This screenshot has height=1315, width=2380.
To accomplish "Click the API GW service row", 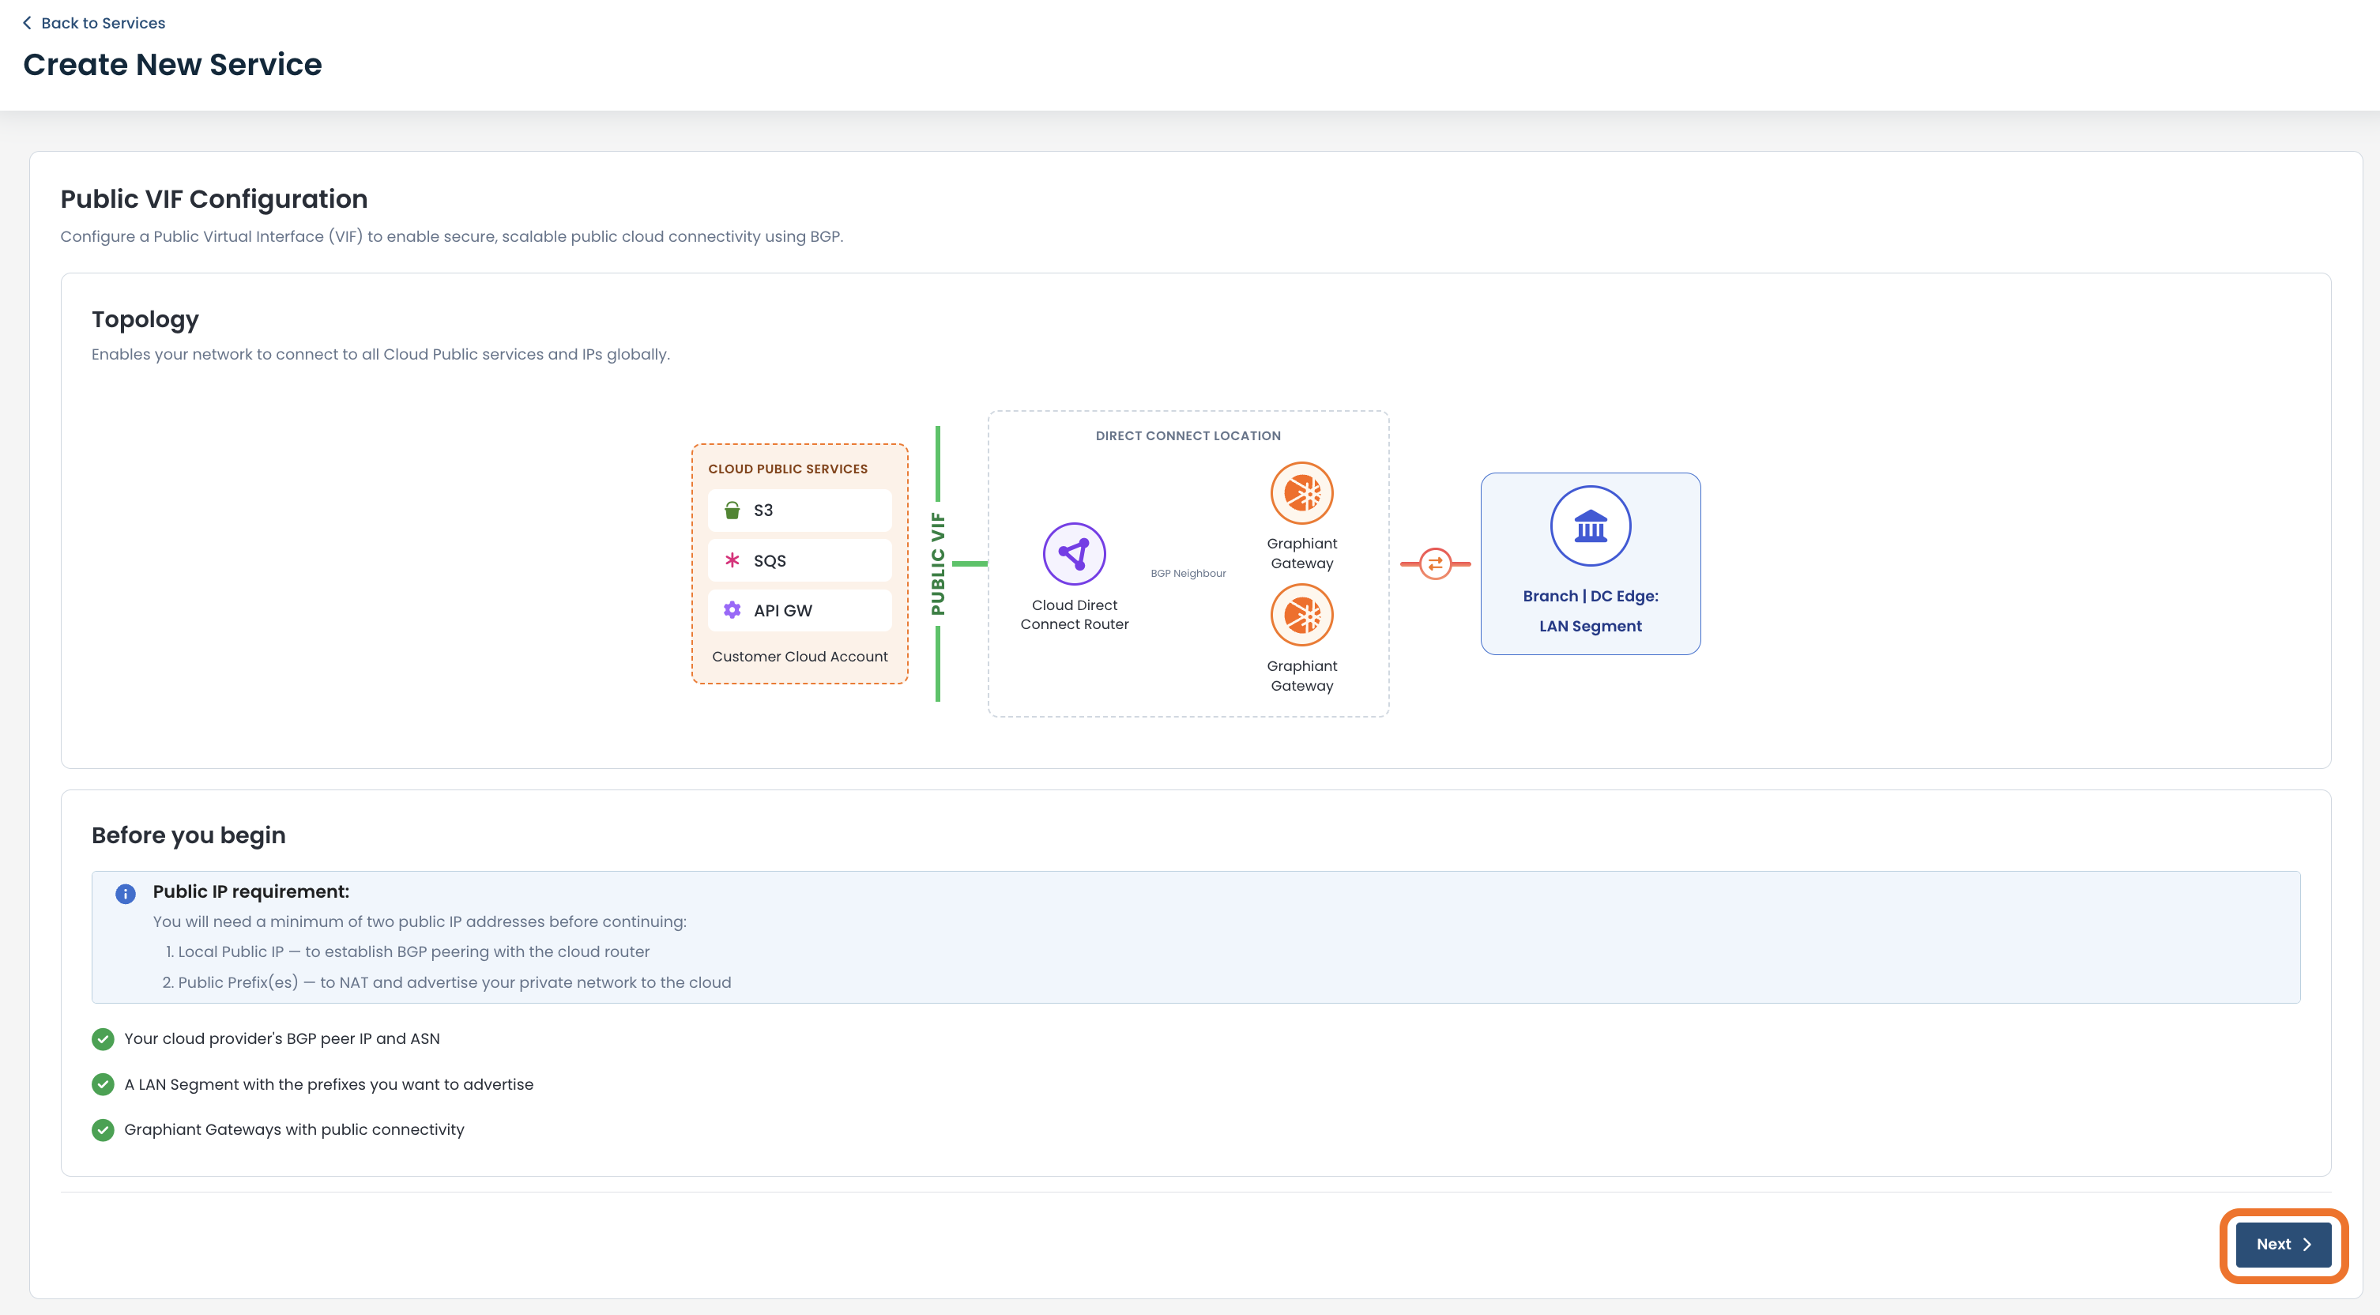I will click(799, 610).
